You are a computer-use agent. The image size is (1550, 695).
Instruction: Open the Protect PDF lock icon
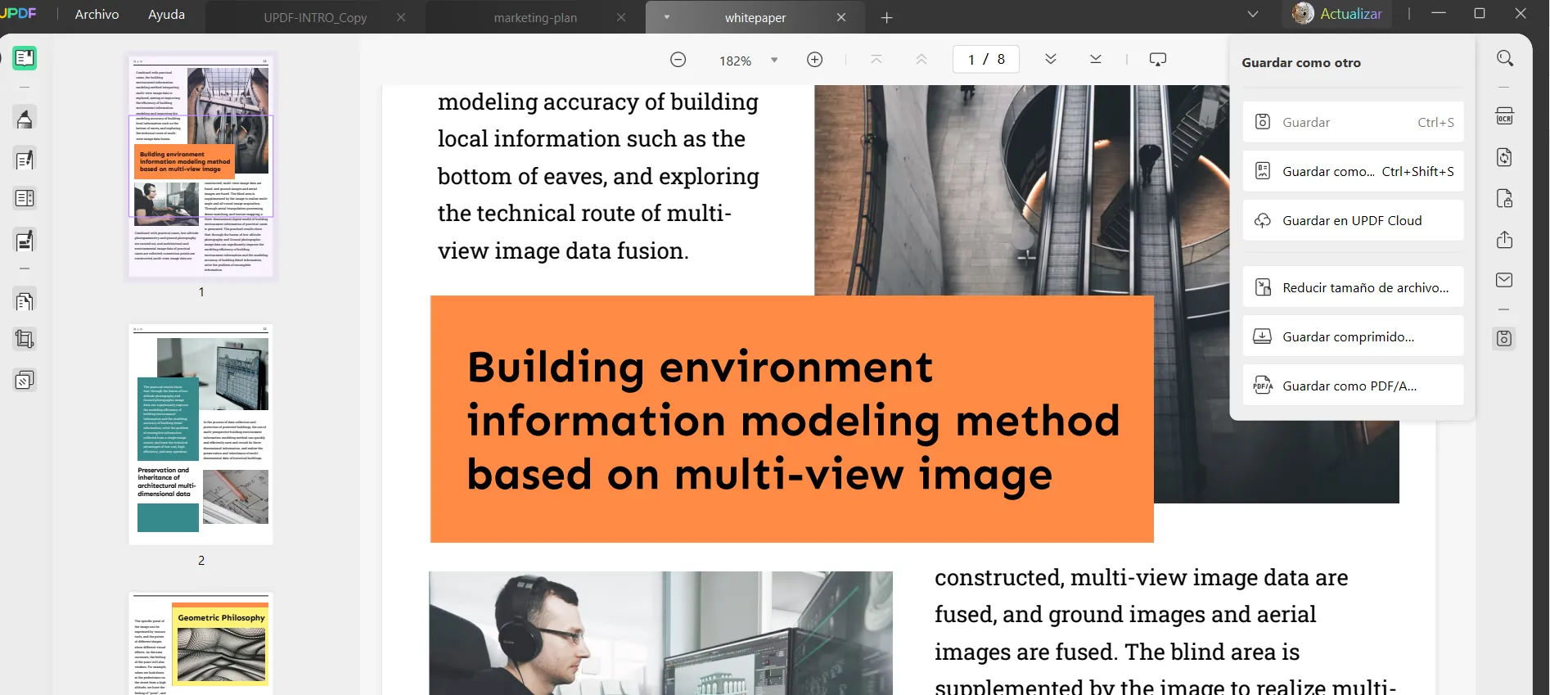1504,198
